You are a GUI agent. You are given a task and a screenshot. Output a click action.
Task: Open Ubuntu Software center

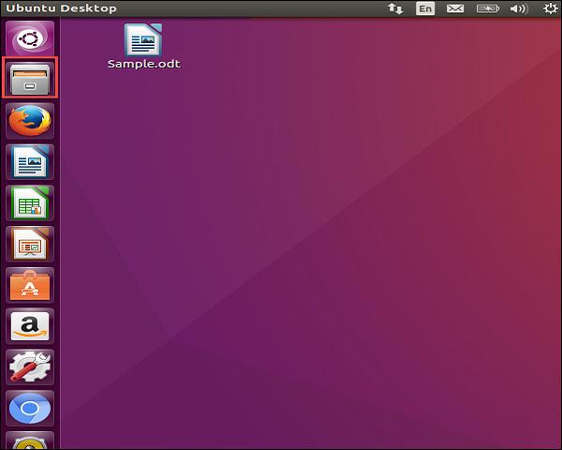click(30, 285)
